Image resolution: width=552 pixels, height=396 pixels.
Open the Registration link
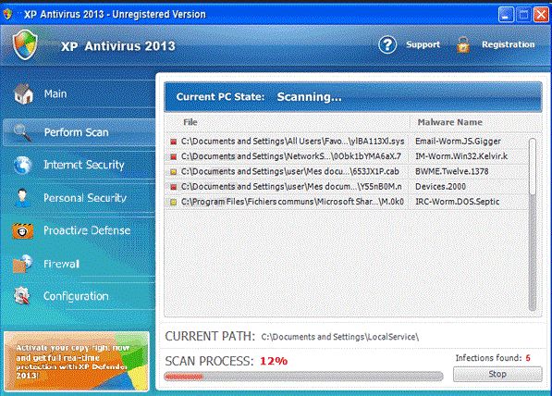click(508, 44)
